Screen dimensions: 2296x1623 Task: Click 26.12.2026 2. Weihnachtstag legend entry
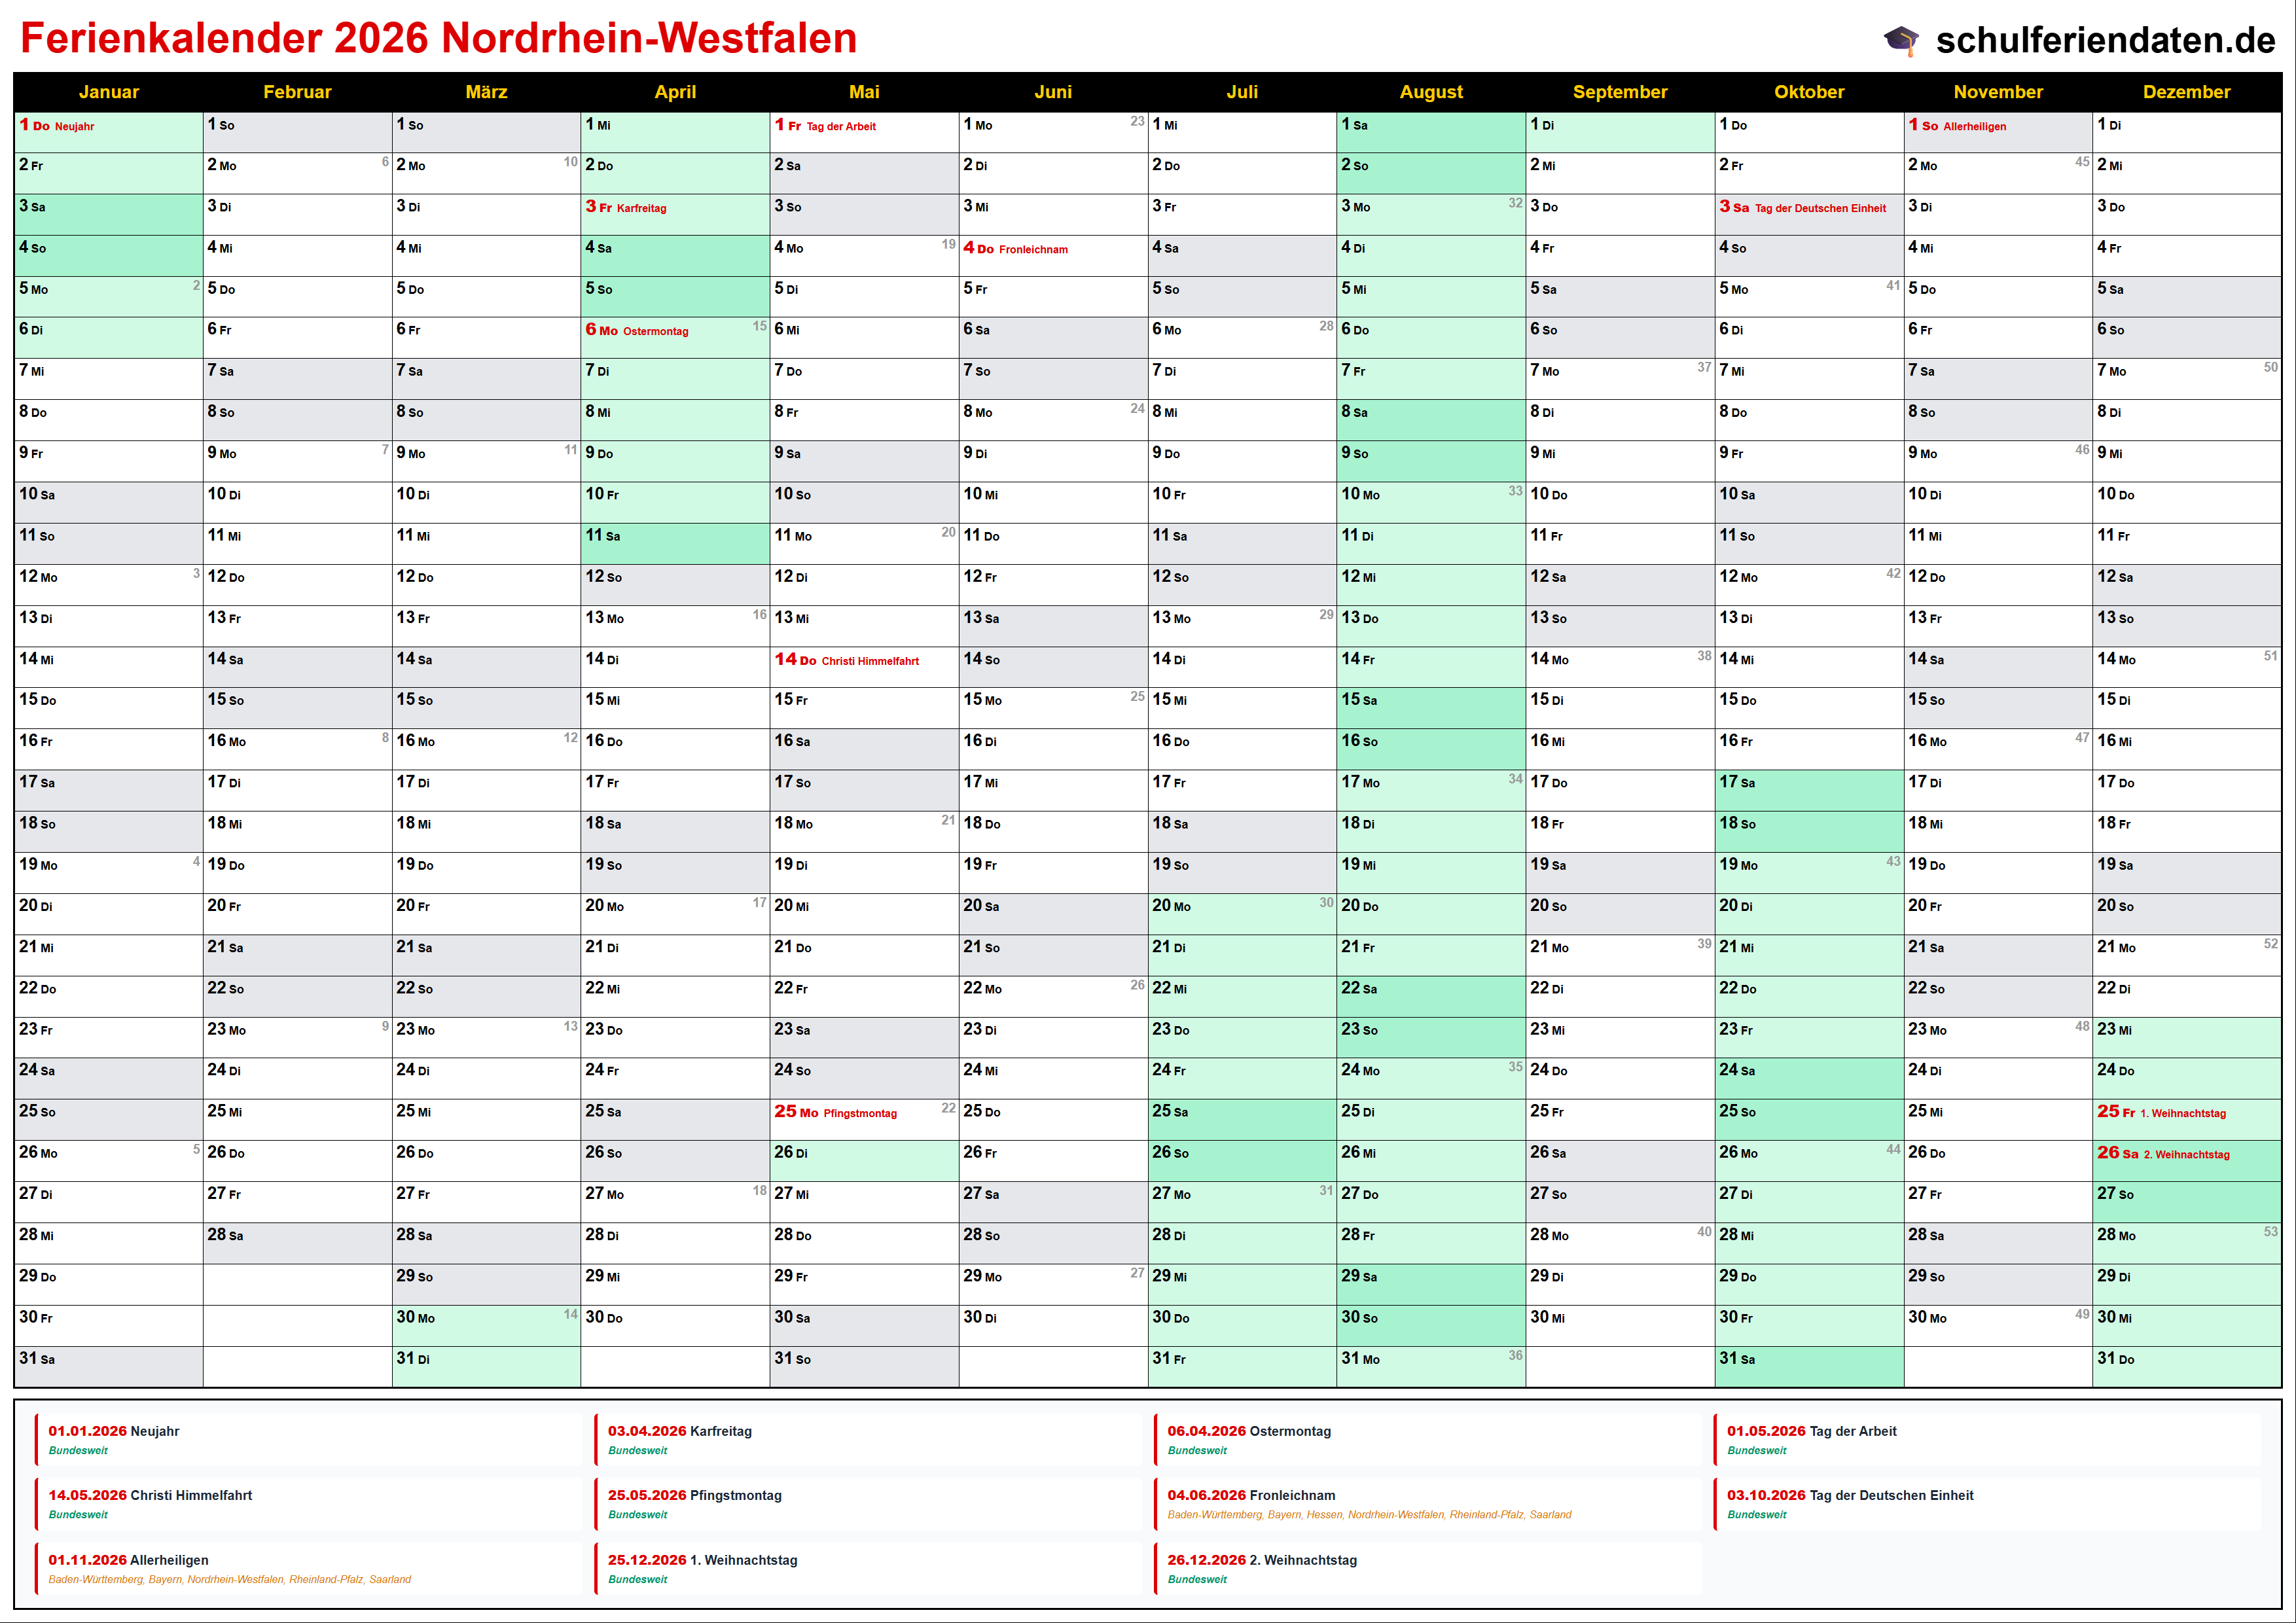(1261, 1560)
